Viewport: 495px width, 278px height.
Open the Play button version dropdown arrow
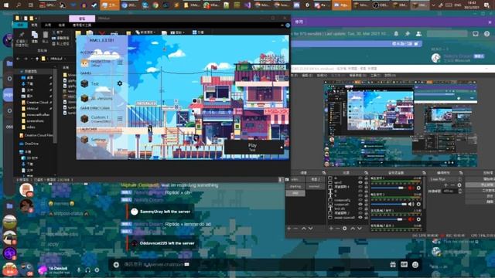[x=282, y=147]
